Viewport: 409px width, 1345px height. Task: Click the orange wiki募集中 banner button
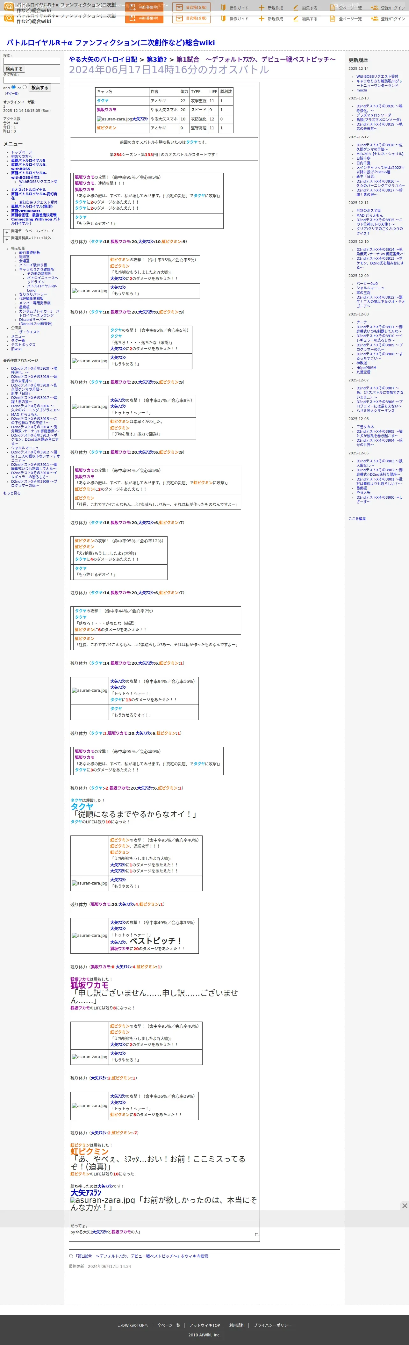pos(144,18)
